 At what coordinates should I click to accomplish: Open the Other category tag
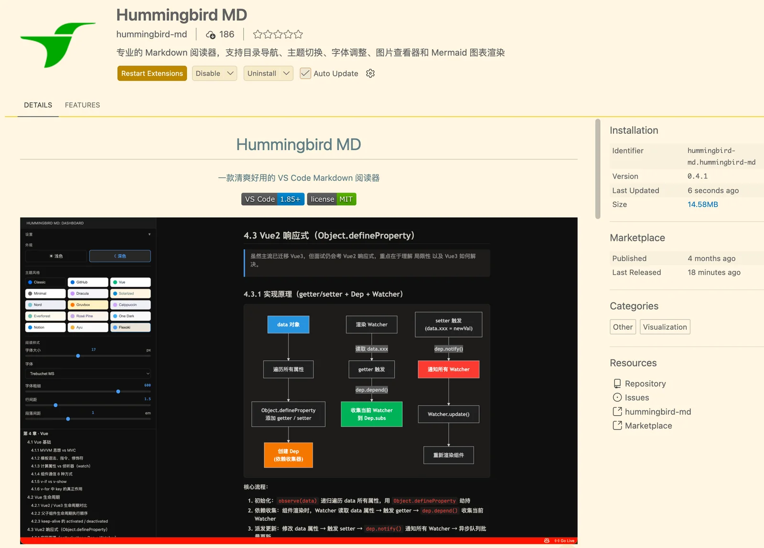click(623, 327)
